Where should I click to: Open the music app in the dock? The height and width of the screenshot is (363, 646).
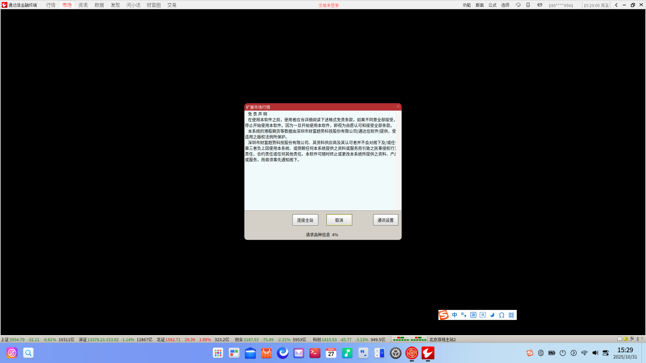(x=347, y=353)
